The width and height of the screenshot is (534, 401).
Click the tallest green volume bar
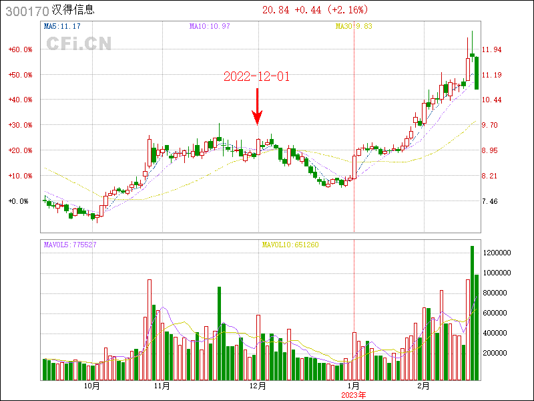(x=473, y=313)
